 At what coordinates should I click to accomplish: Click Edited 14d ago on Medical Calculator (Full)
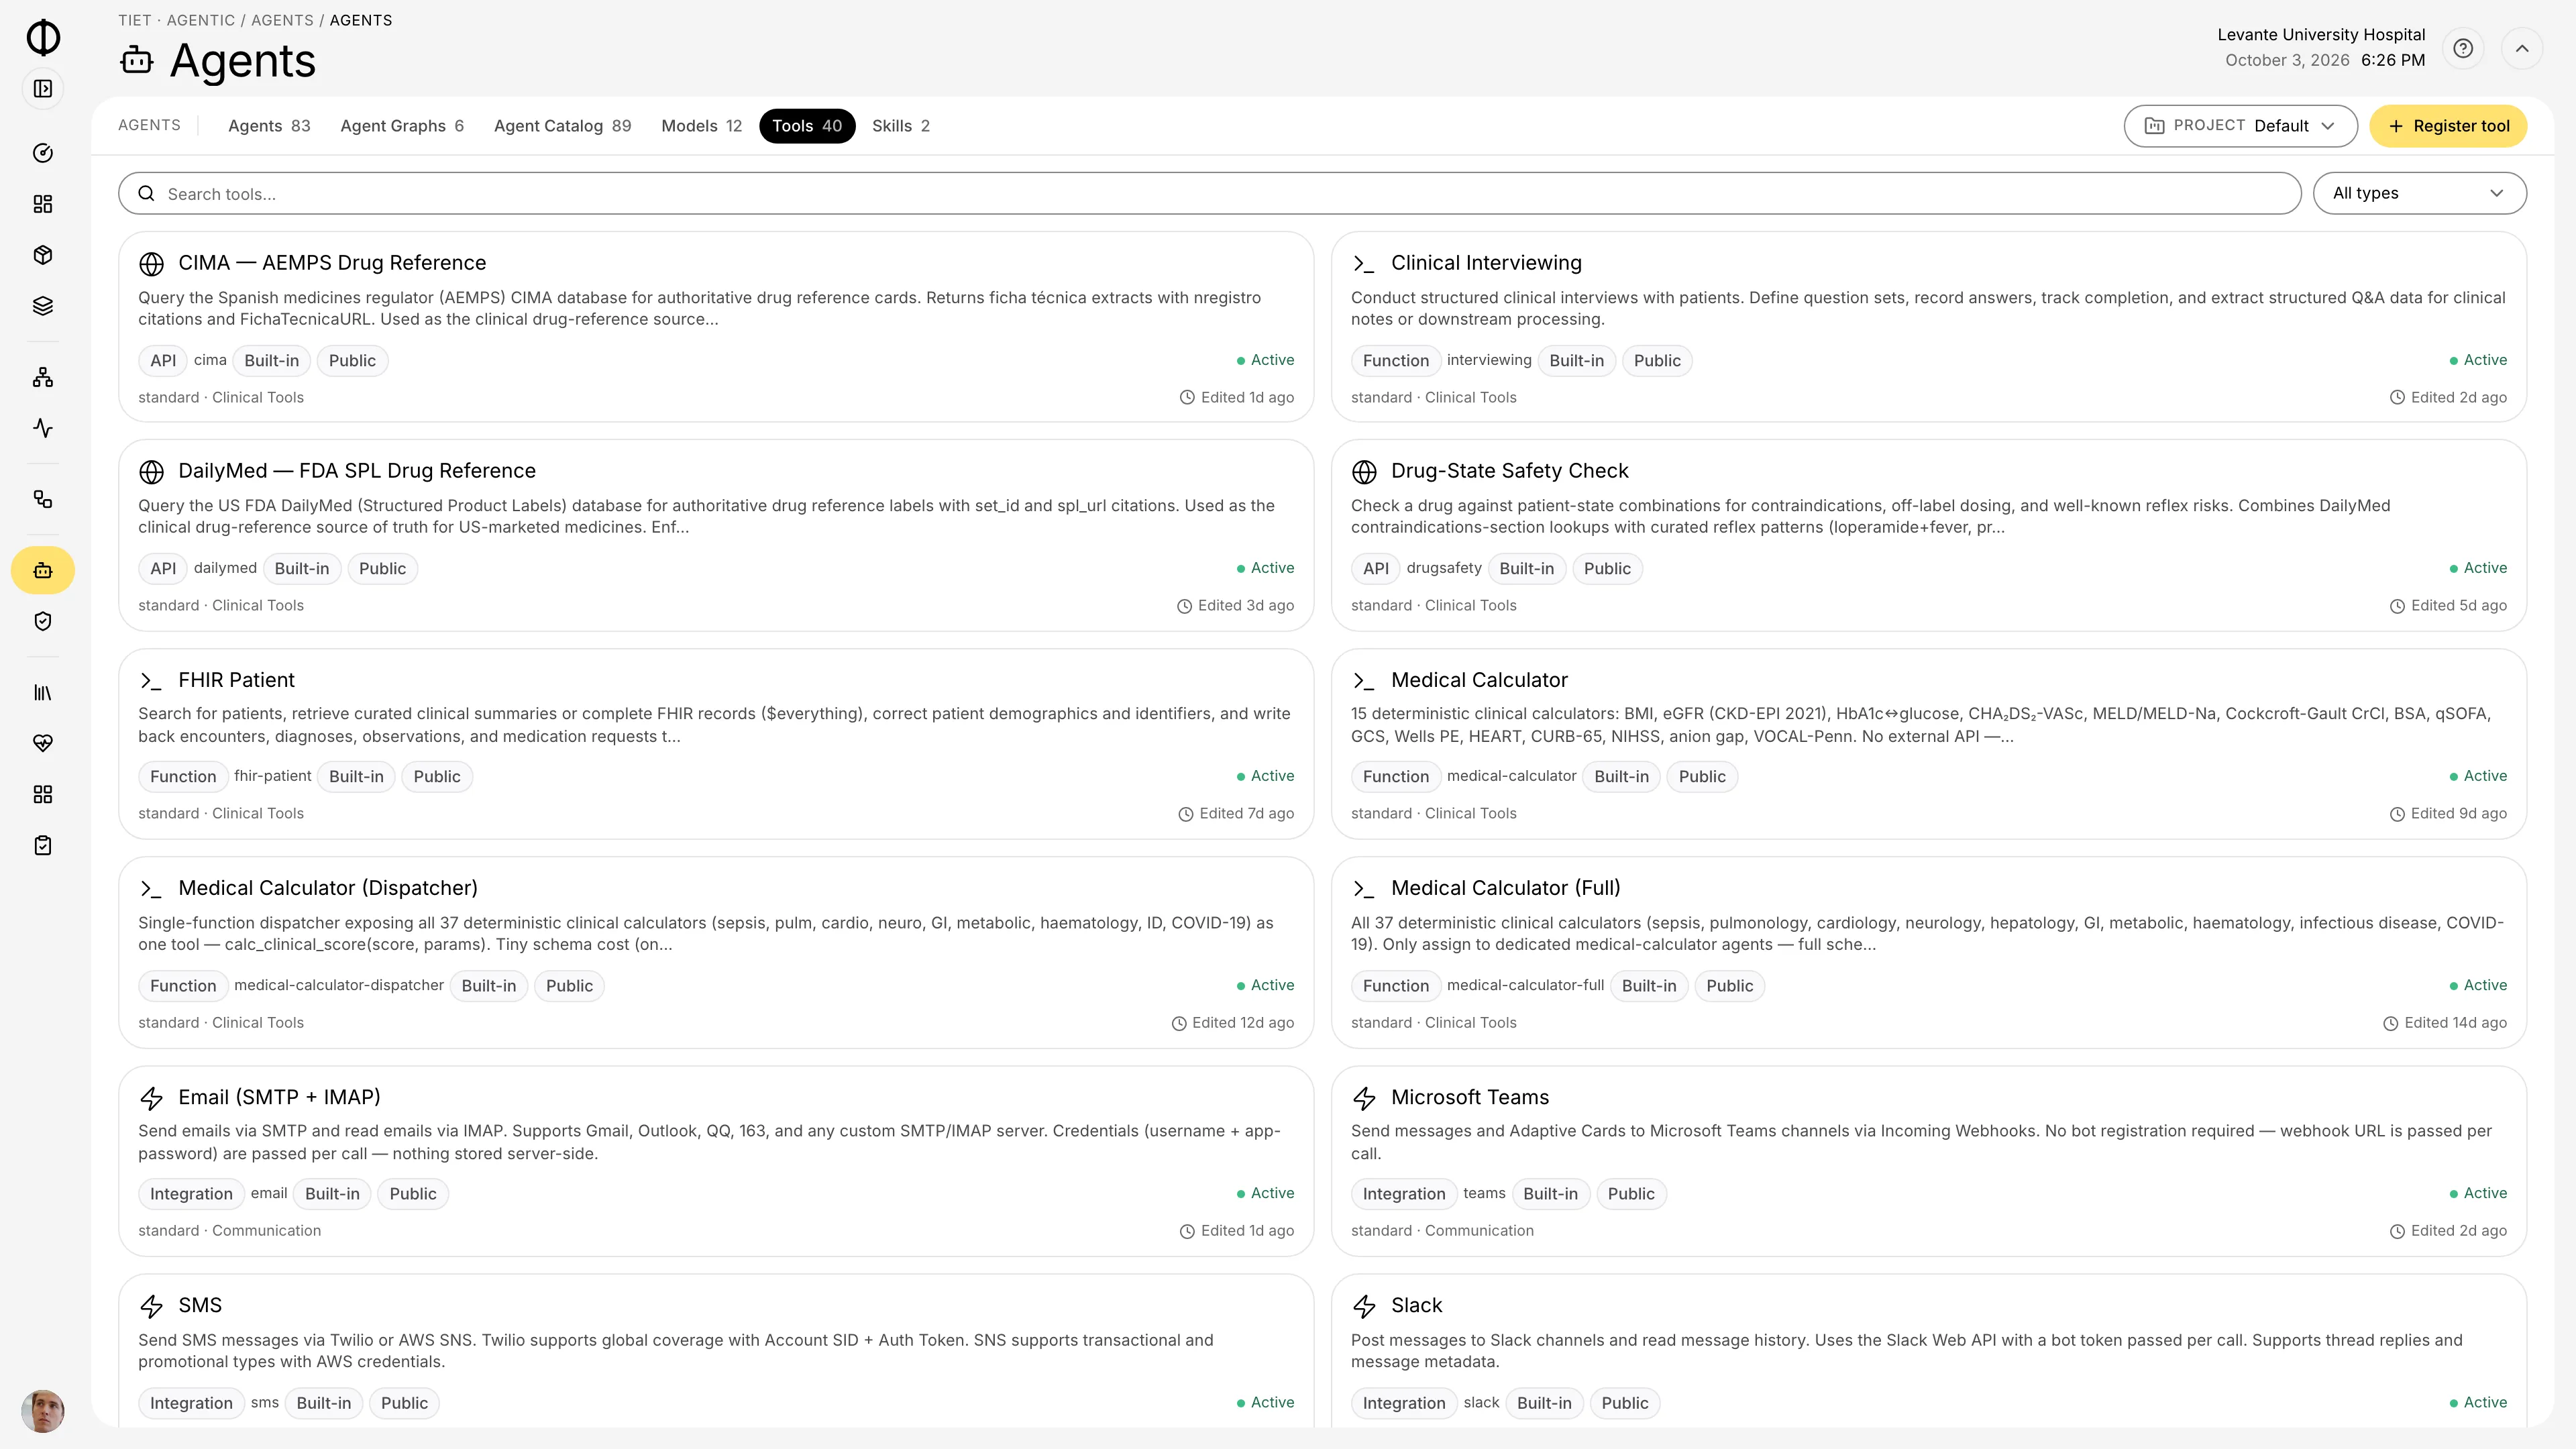click(x=2445, y=1023)
